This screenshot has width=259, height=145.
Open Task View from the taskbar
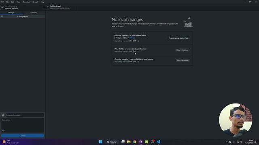point(123,142)
